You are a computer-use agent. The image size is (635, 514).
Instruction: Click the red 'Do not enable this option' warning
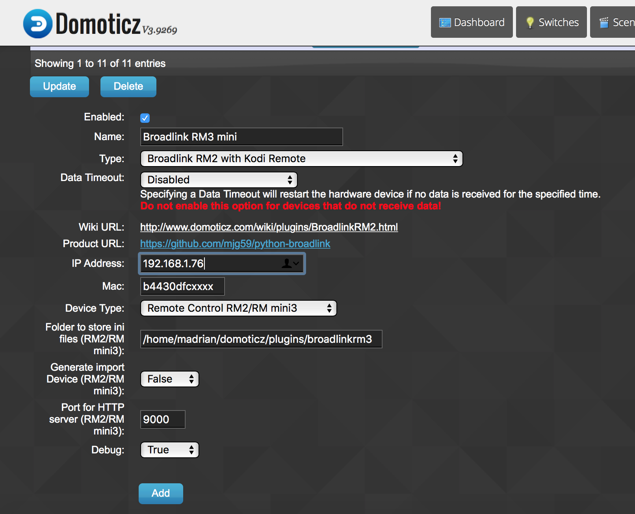tap(290, 206)
